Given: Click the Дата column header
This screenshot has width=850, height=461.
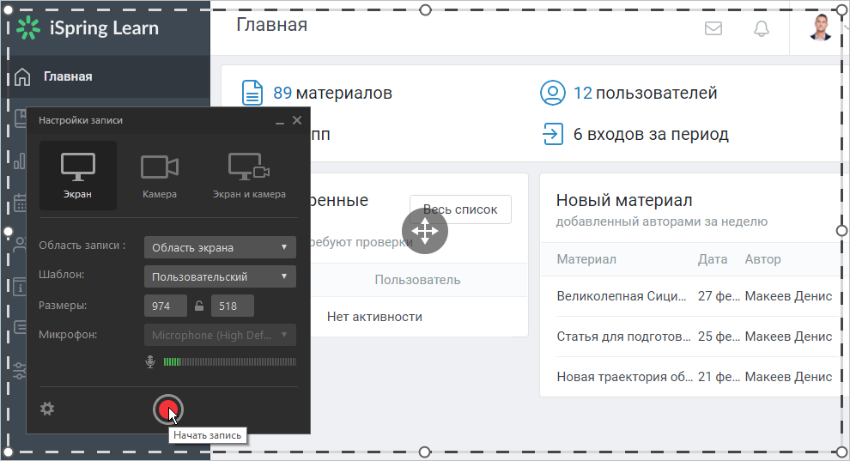Looking at the screenshot, I should 713,259.
